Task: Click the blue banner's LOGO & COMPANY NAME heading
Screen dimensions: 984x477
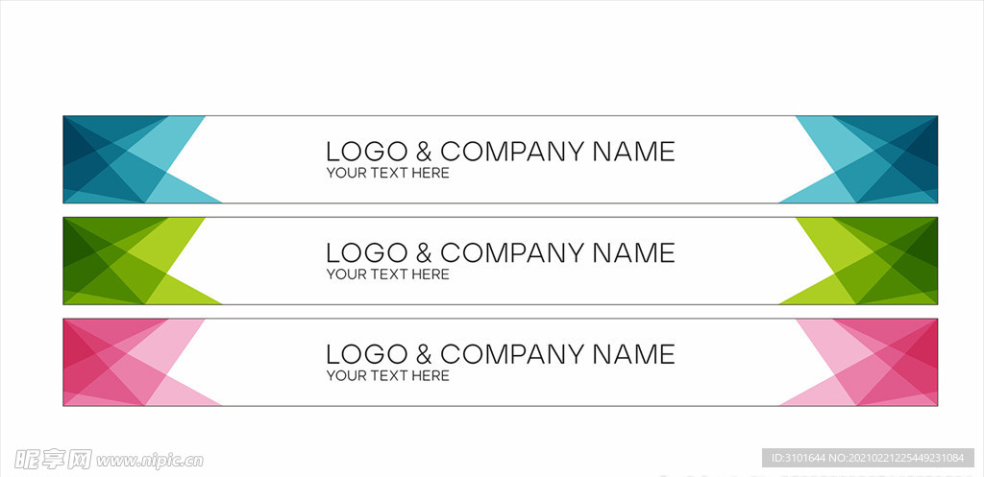Action: [x=500, y=152]
